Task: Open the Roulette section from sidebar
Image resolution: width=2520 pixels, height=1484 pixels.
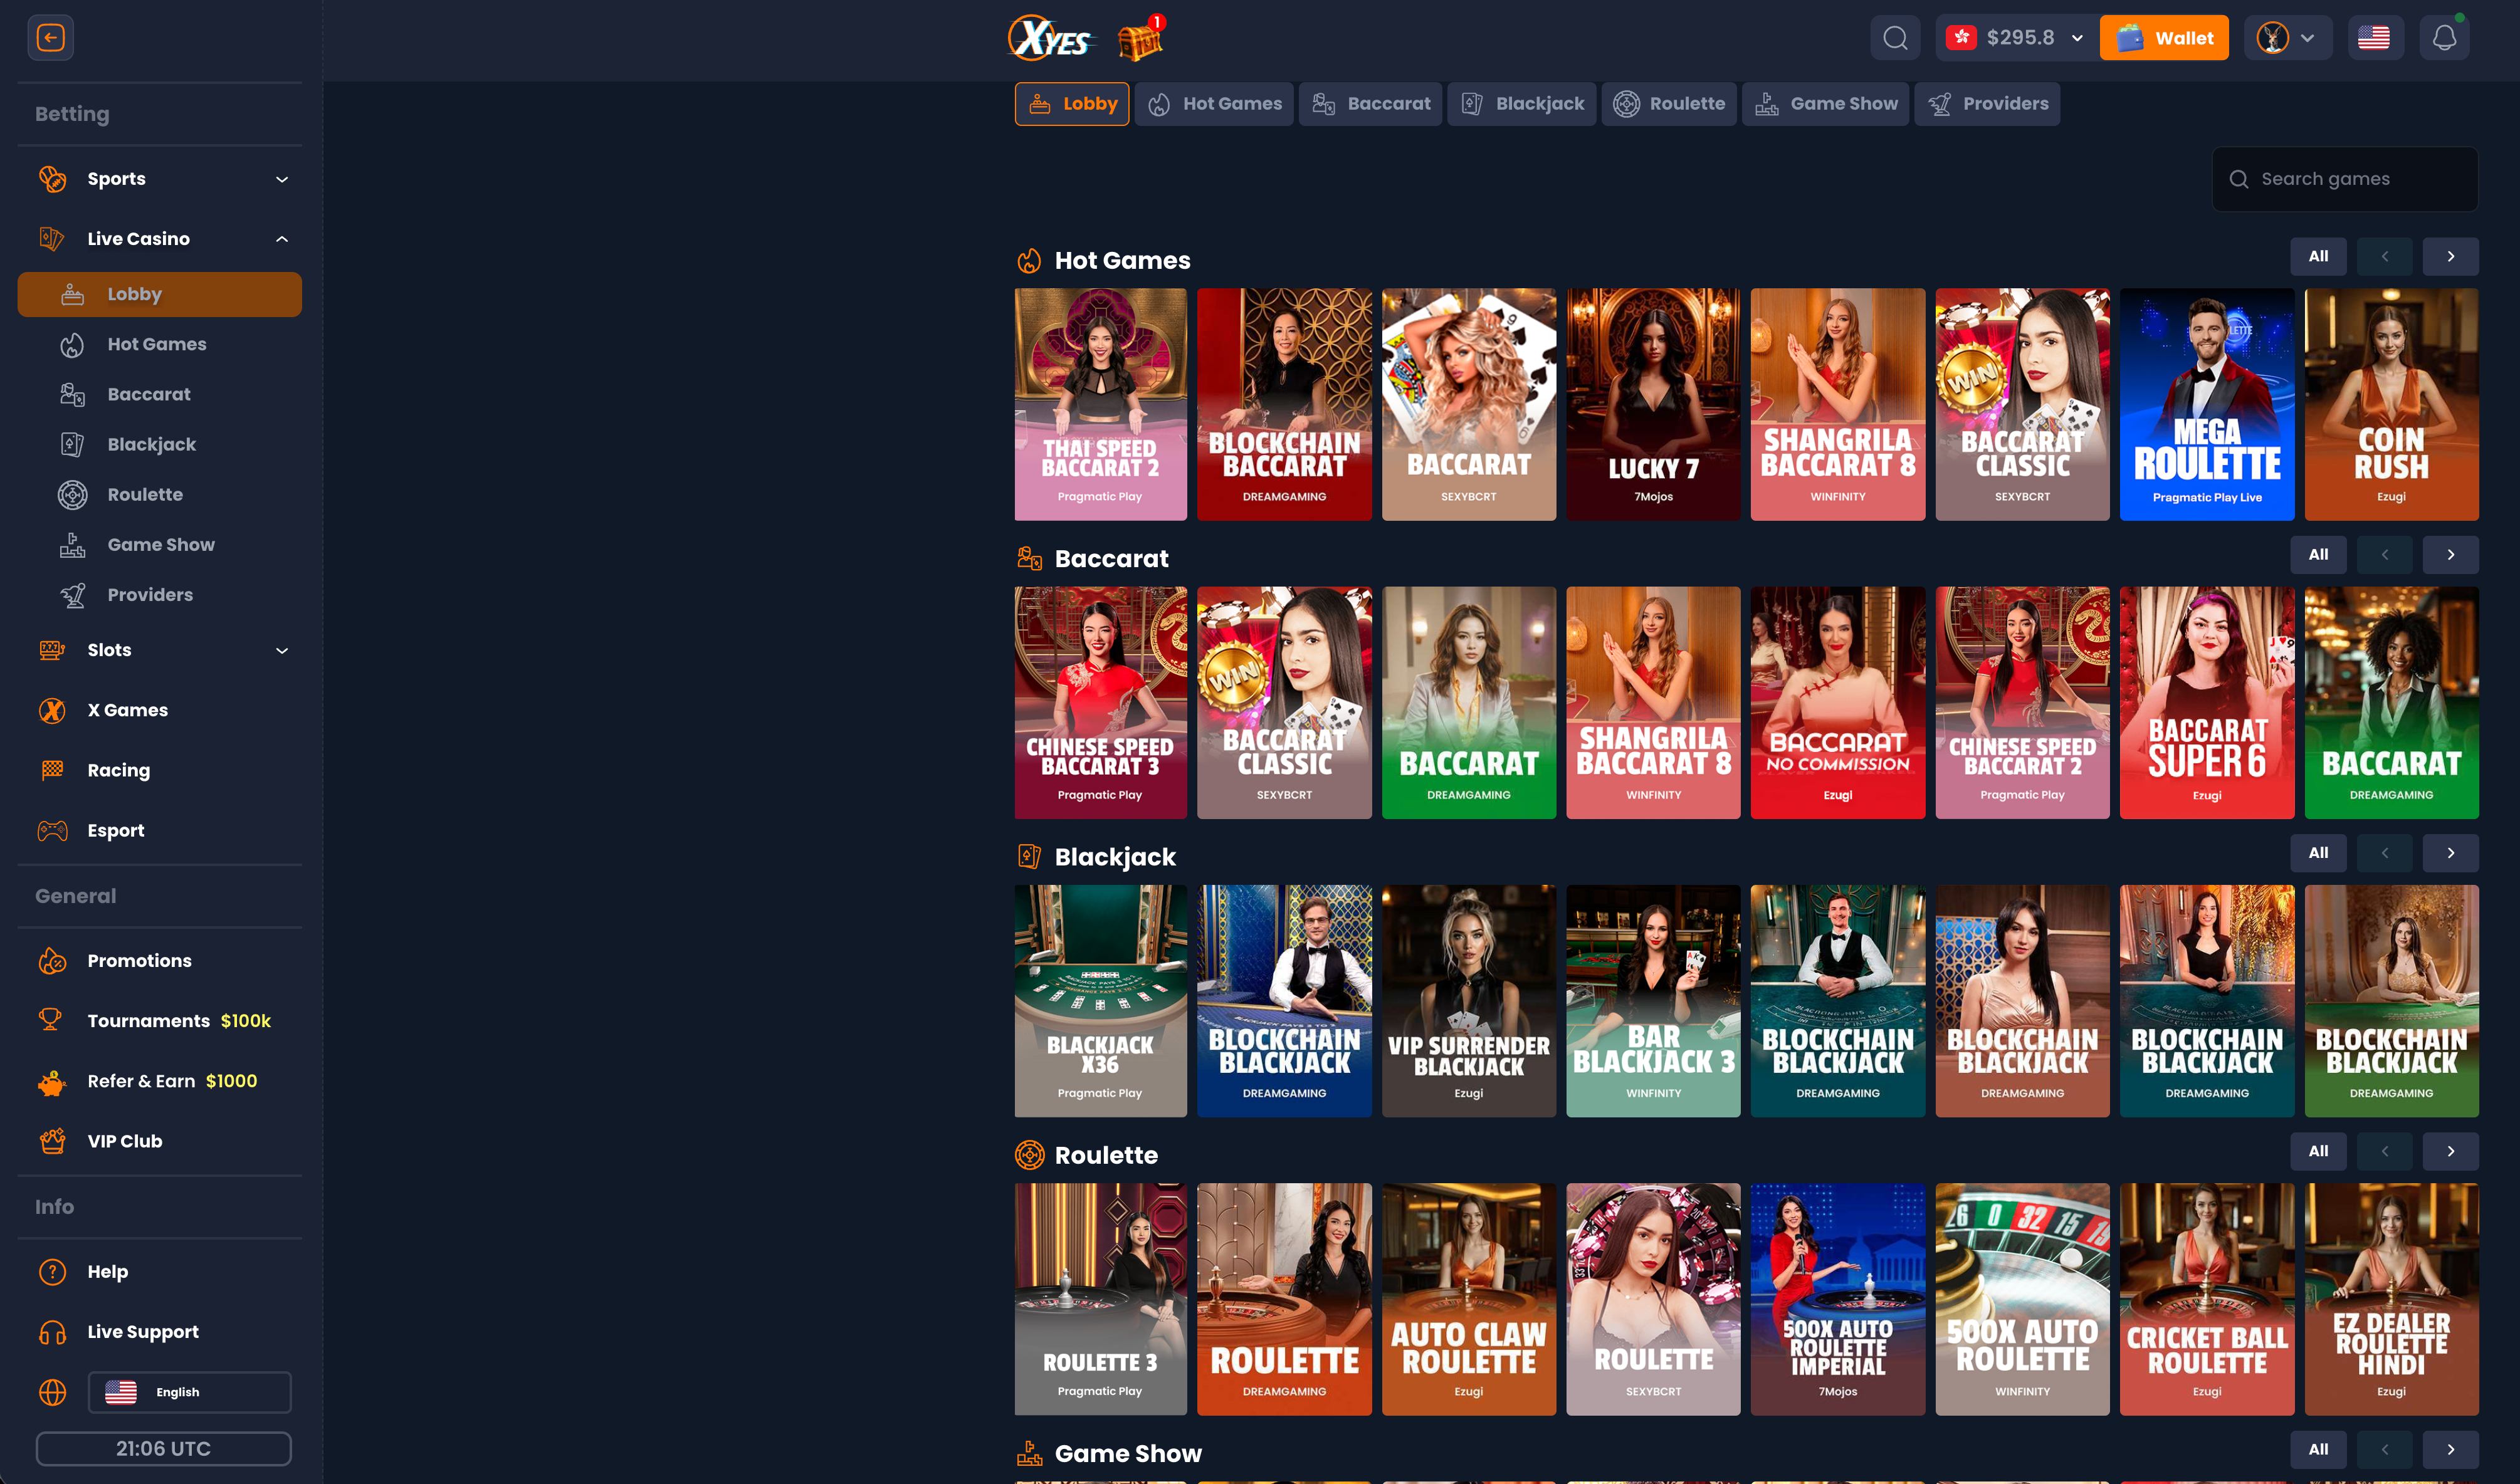Action: 146,494
